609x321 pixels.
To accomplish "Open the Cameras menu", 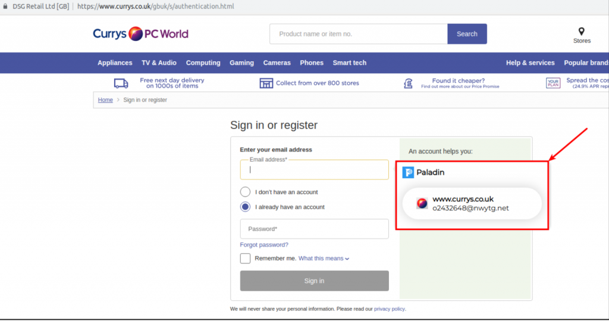I will pos(277,63).
